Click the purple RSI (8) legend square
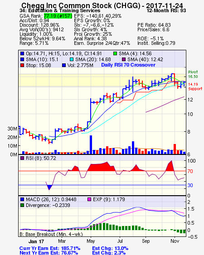Screen dimensions: 204x255 point(22,158)
